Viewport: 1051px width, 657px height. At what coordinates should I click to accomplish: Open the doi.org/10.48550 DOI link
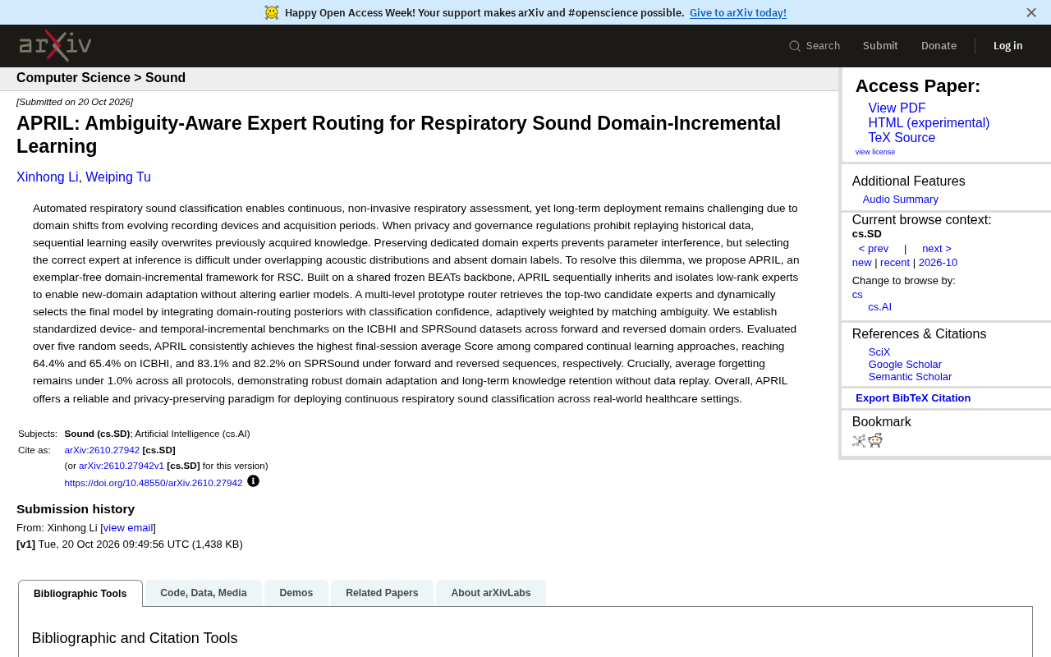[x=154, y=483]
